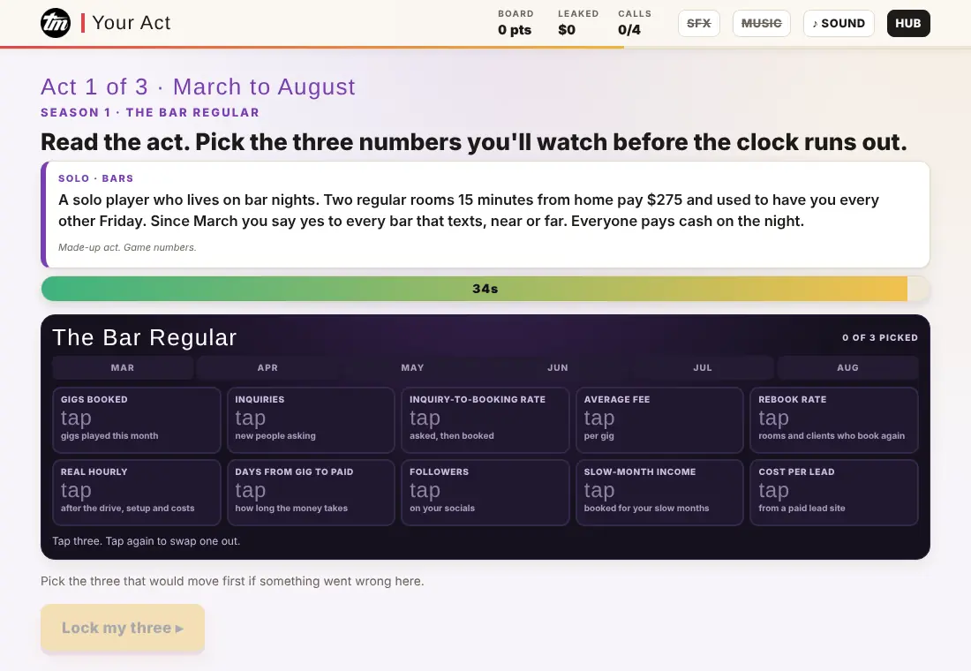Click the 'Your Act' header title
Viewport: 971px width, 671px height.
[132, 23]
